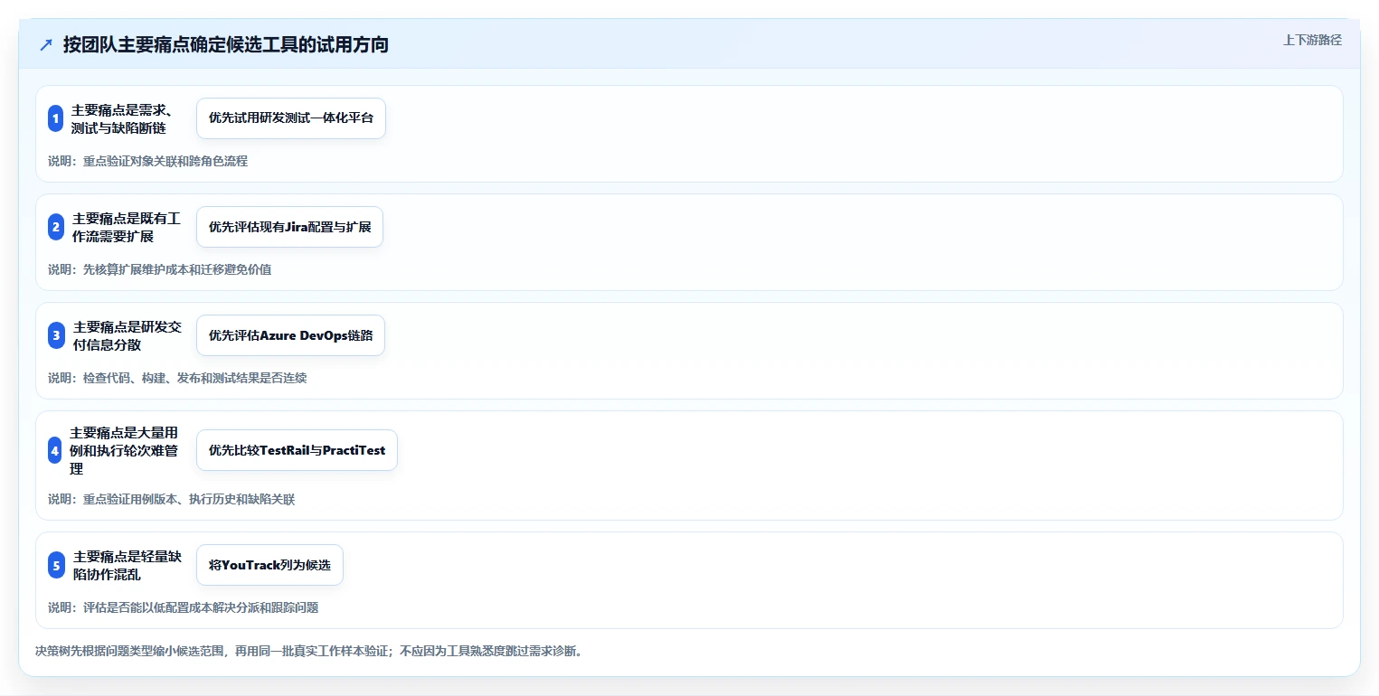Select 优先比较TestRail与PractiTest button
Image resolution: width=1379 pixels, height=696 pixels.
click(297, 450)
